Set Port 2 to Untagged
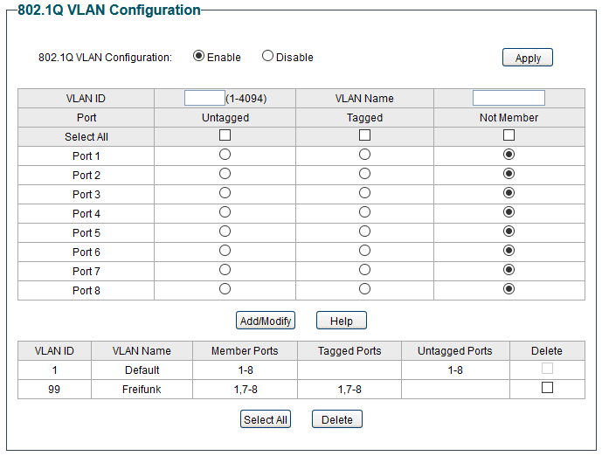The image size is (602, 456). click(225, 174)
